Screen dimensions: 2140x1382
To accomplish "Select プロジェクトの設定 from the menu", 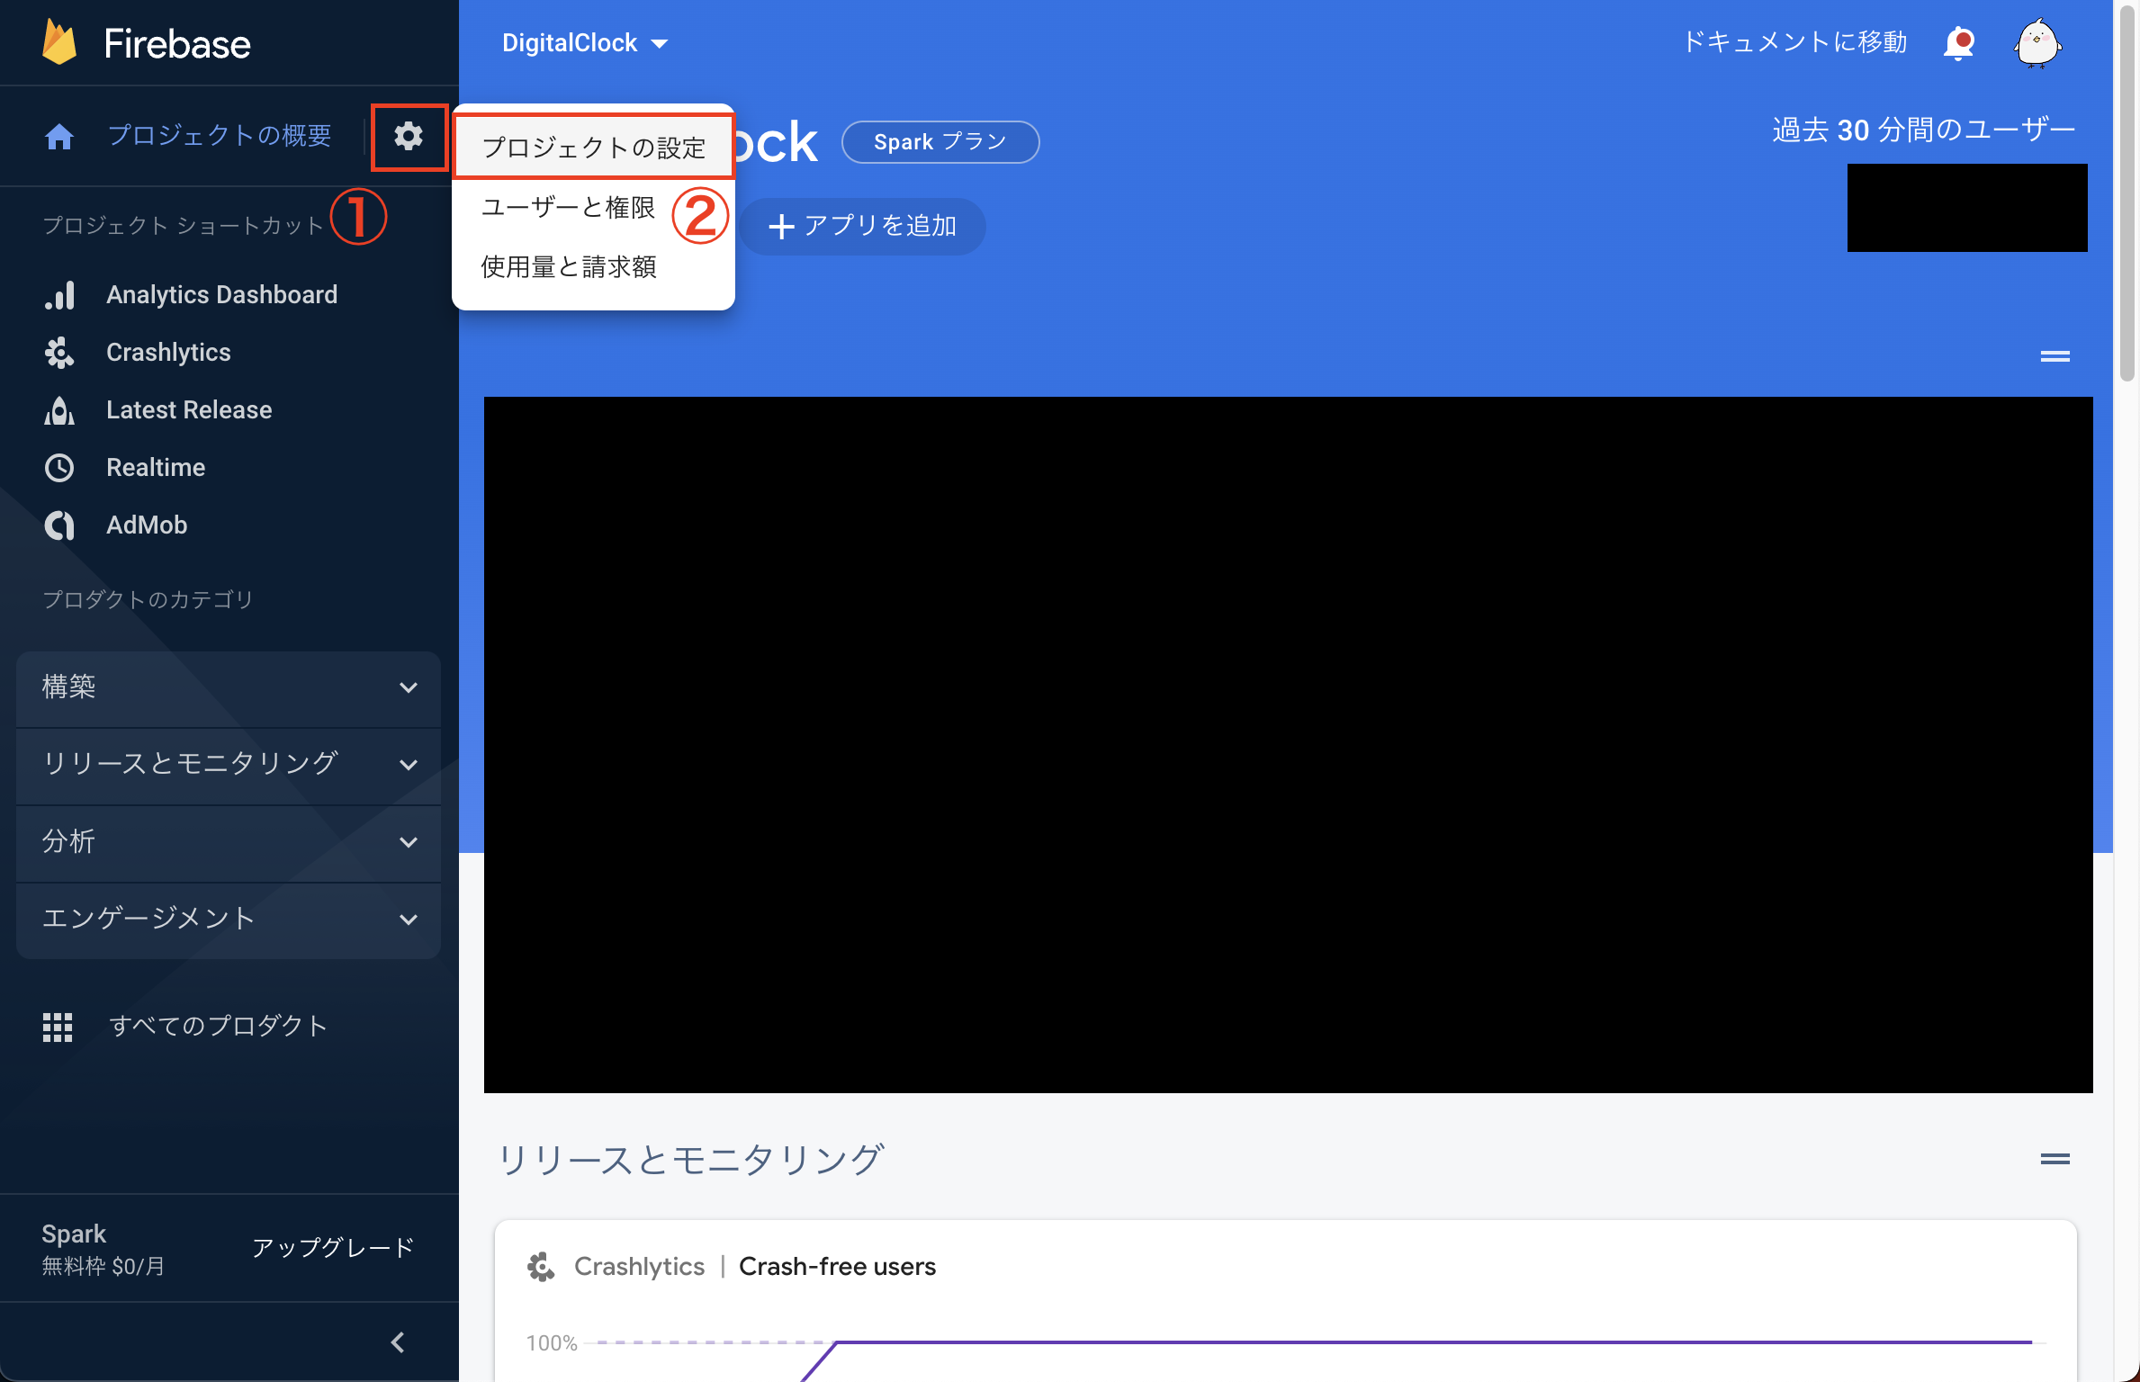I will click(x=594, y=147).
